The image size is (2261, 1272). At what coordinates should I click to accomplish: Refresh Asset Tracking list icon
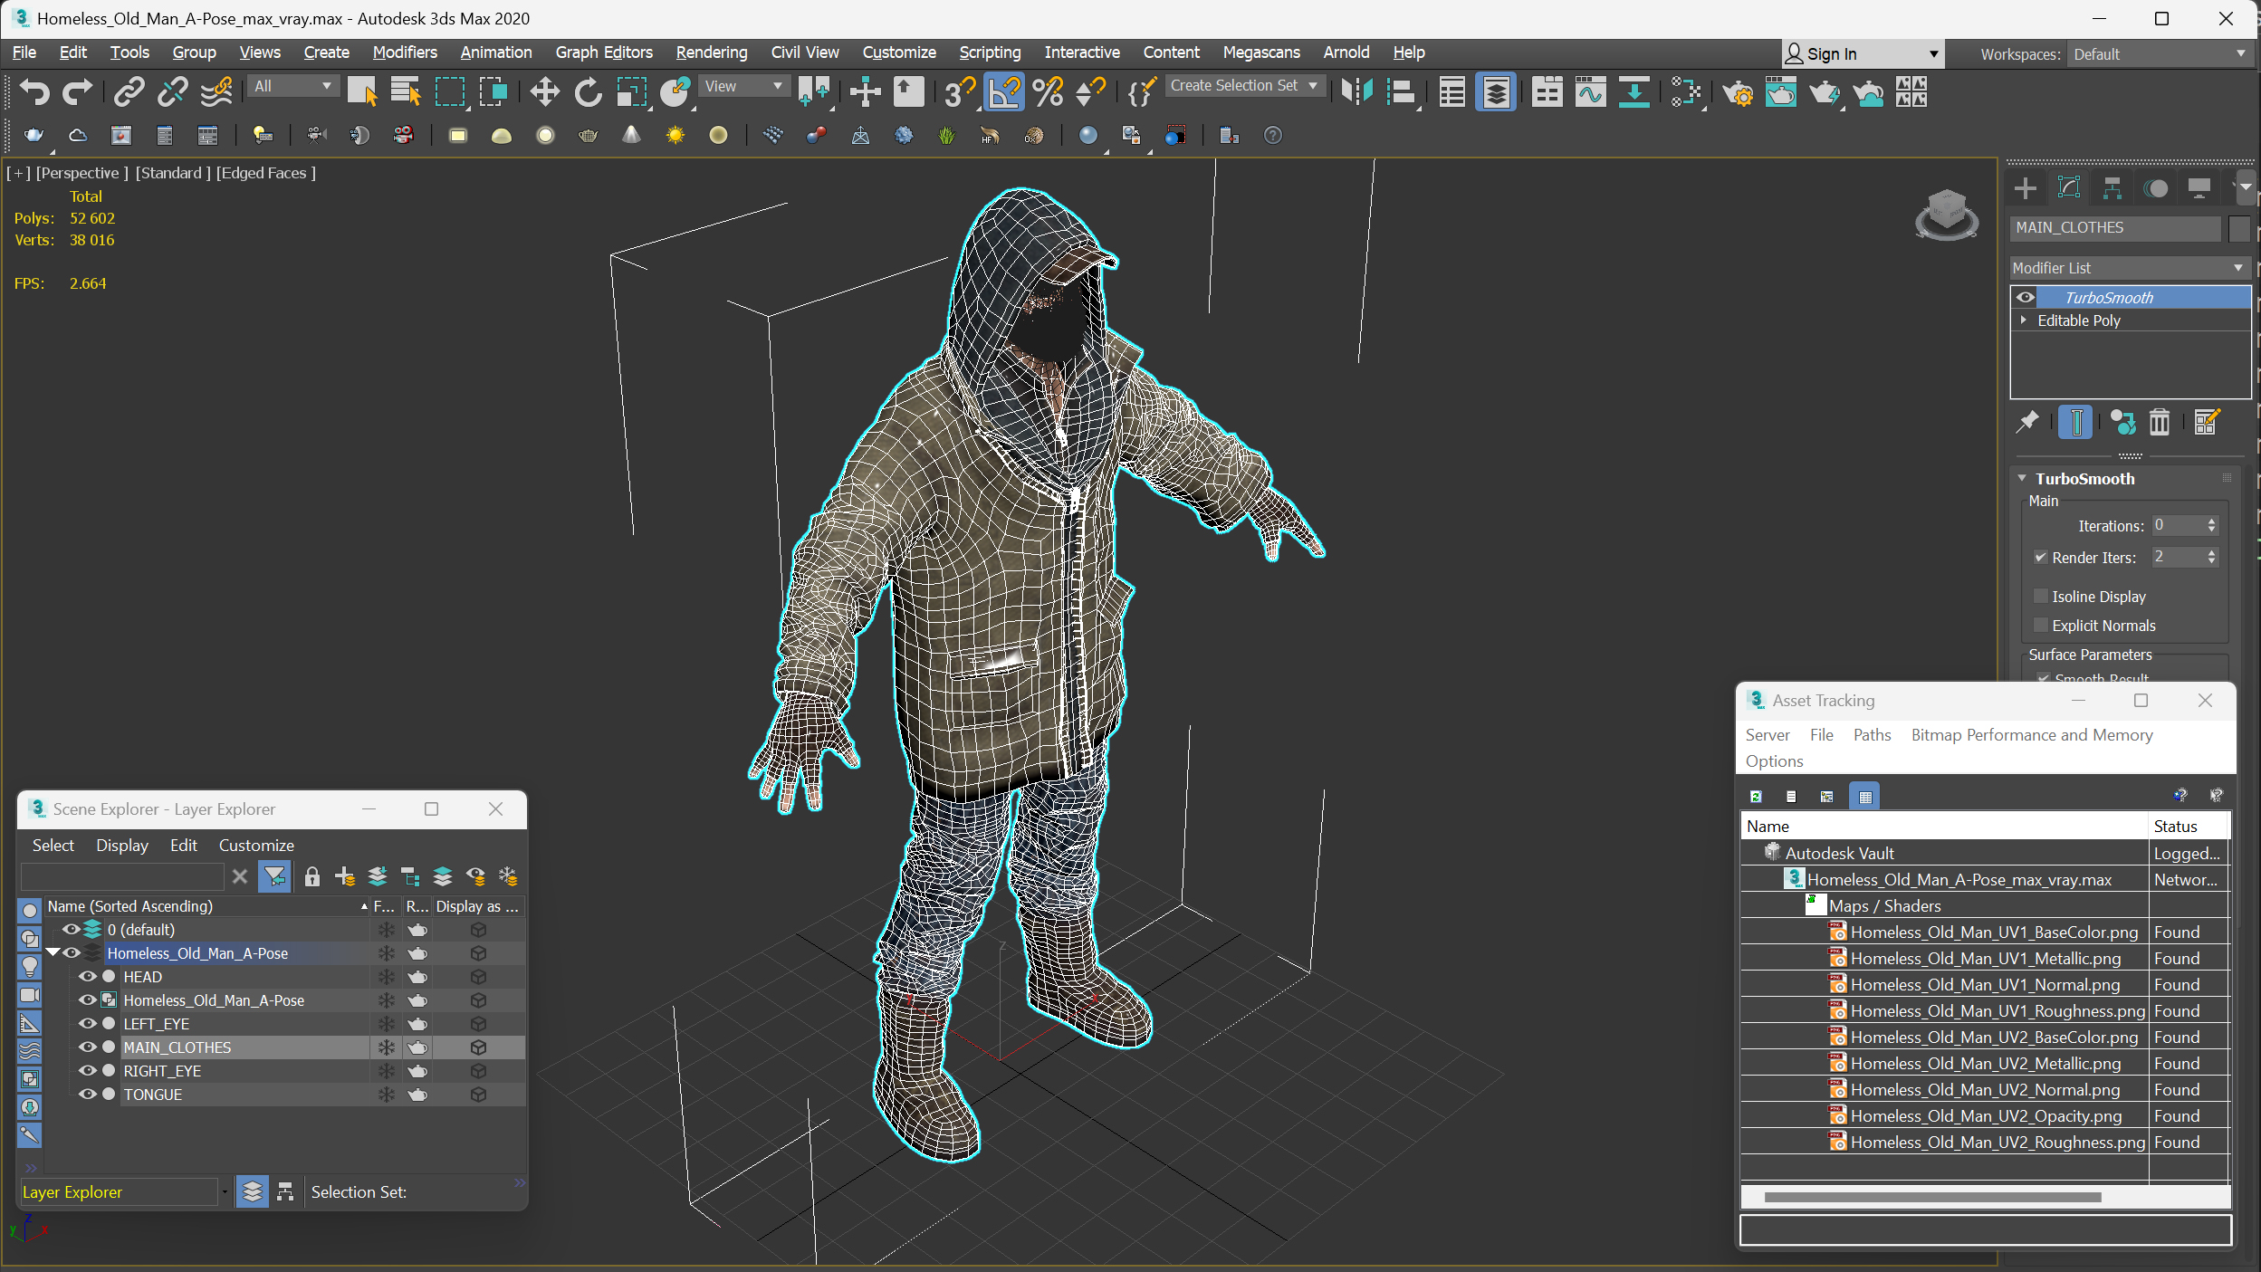1756,797
